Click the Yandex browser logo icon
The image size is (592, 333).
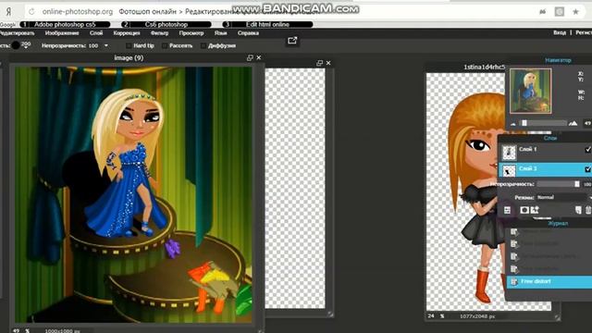click(x=8, y=12)
